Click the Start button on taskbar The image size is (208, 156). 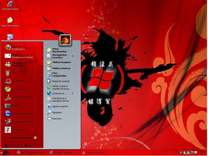coord(5,153)
